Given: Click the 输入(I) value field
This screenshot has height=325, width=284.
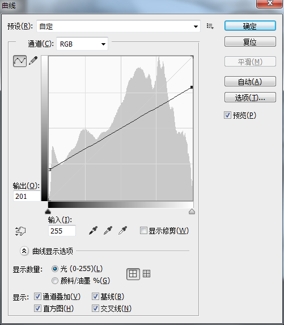Looking at the screenshot, I should pos(62,231).
